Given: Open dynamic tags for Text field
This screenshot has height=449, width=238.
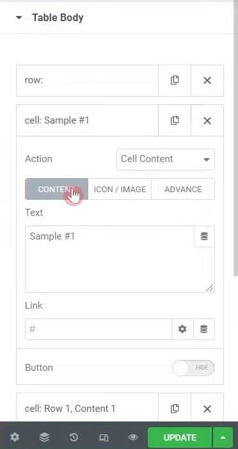Looking at the screenshot, I should (204, 236).
